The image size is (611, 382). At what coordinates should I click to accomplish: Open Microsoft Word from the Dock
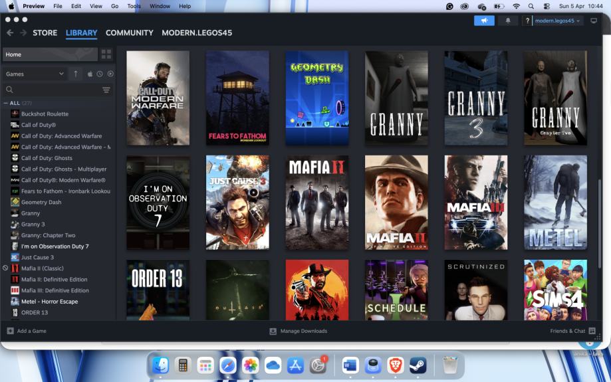coord(350,365)
